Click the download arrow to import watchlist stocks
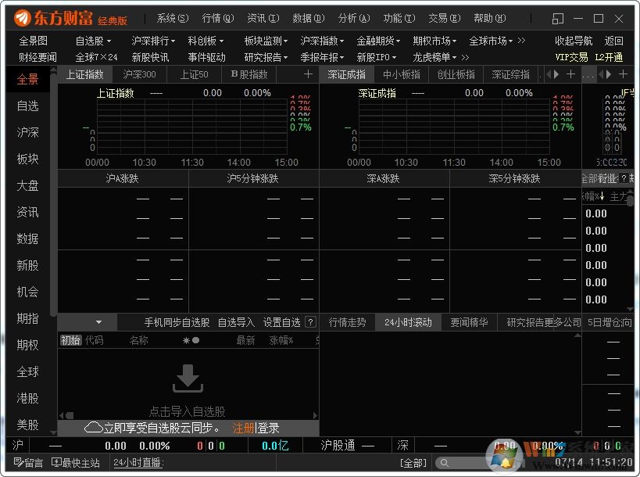The height and width of the screenshot is (477, 640). 188,378
